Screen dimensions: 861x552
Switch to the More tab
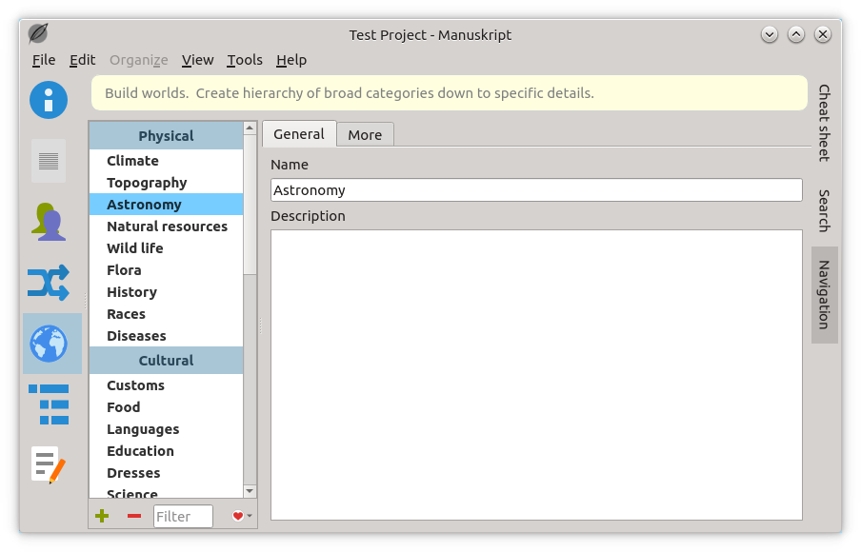(365, 135)
